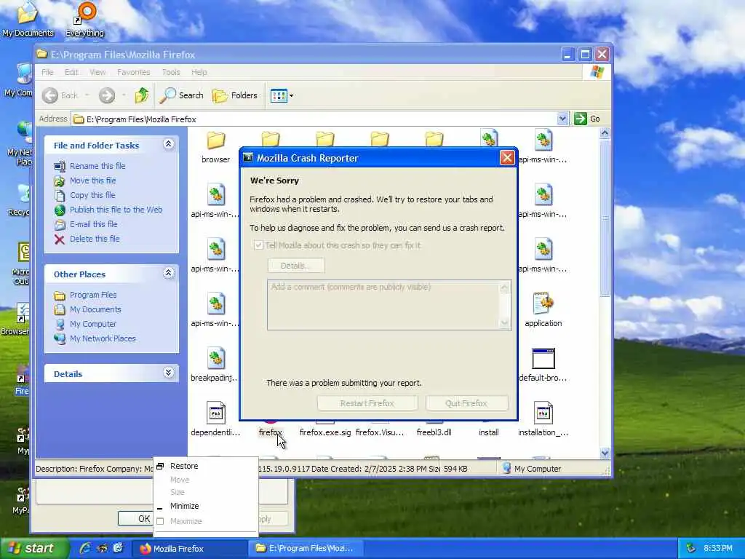Screen dimensions: 745x559
Task: Collapse the Other Places panel
Action: [168, 273]
